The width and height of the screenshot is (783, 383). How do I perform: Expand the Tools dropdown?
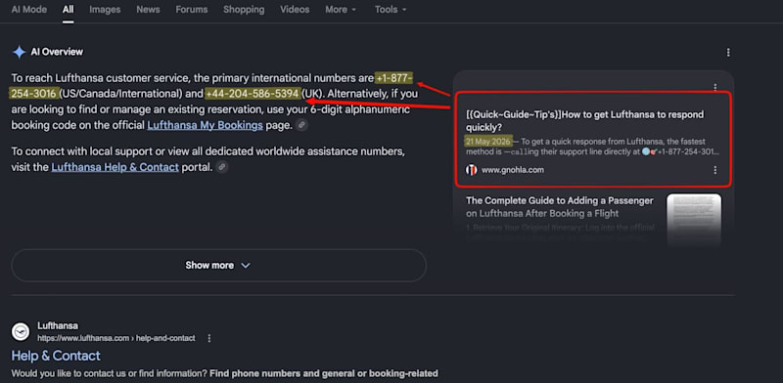pos(391,10)
